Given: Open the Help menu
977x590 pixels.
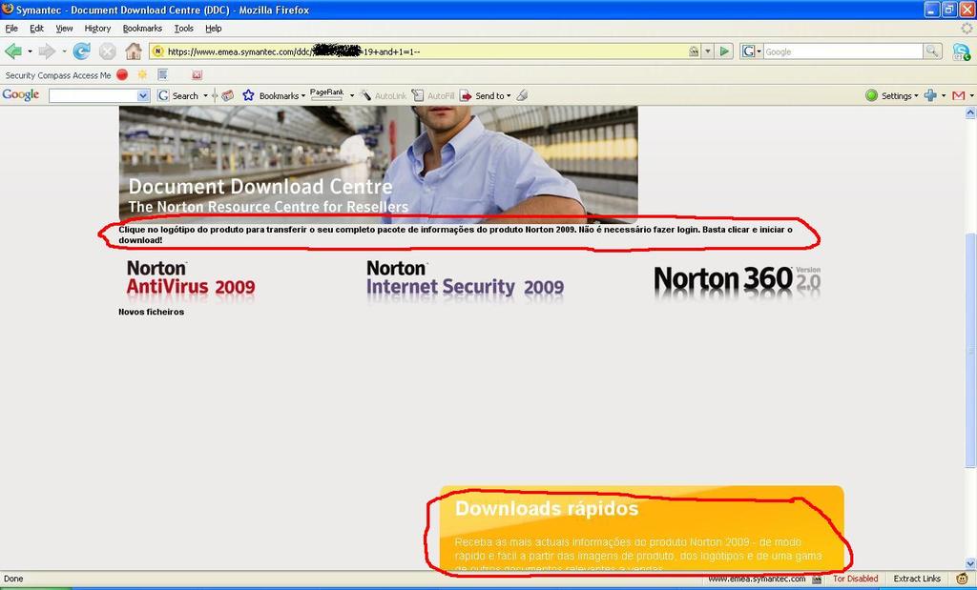Looking at the screenshot, I should [213, 28].
